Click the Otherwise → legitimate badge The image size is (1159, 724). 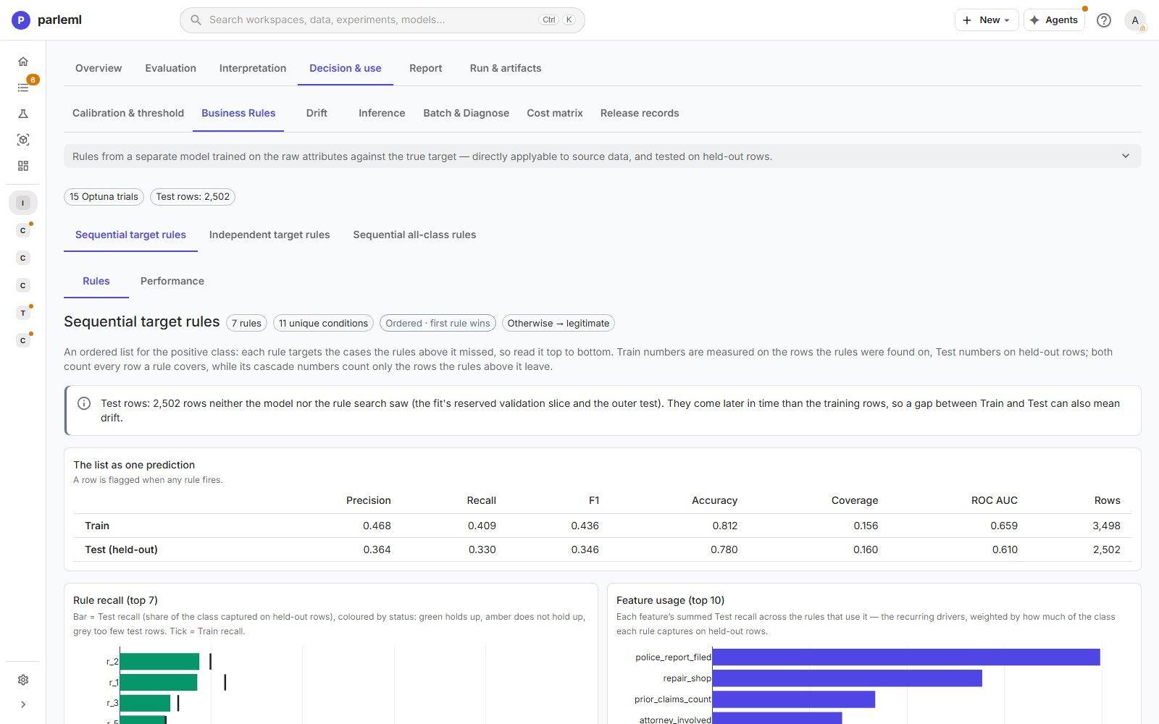558,323
